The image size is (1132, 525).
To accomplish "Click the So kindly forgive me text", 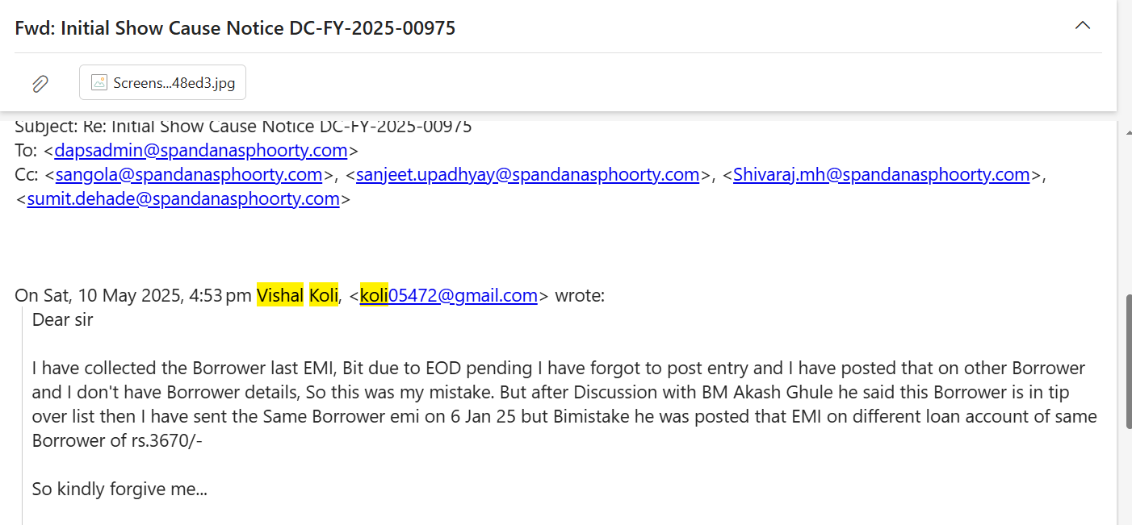I will coord(119,489).
